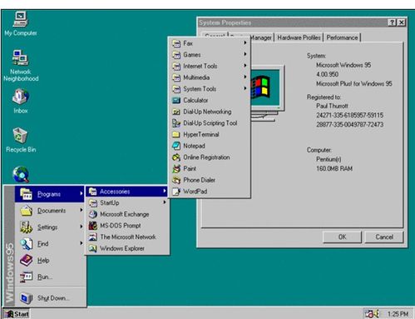Viewport: 415px width, 319px height.
Task: Click Cancel in System Properties
Action: 384,237
